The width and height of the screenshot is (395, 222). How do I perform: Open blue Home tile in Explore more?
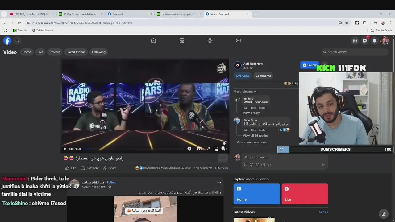pos(257,194)
